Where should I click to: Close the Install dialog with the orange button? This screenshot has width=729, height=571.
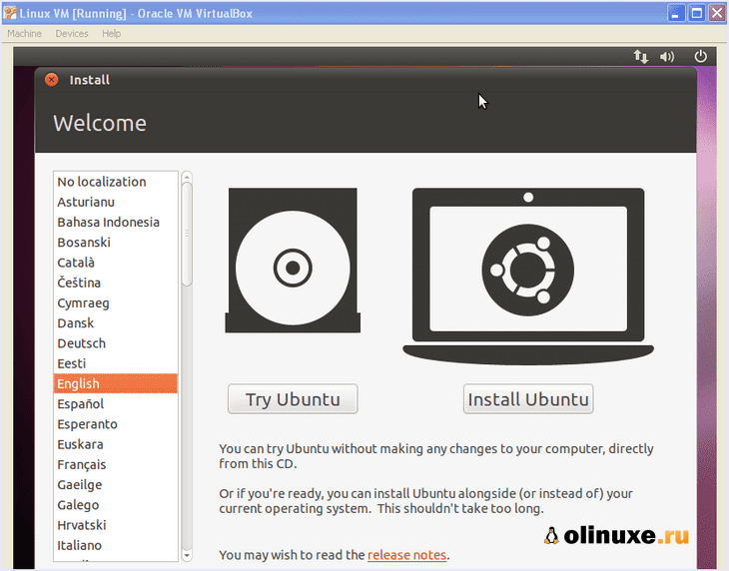(52, 80)
